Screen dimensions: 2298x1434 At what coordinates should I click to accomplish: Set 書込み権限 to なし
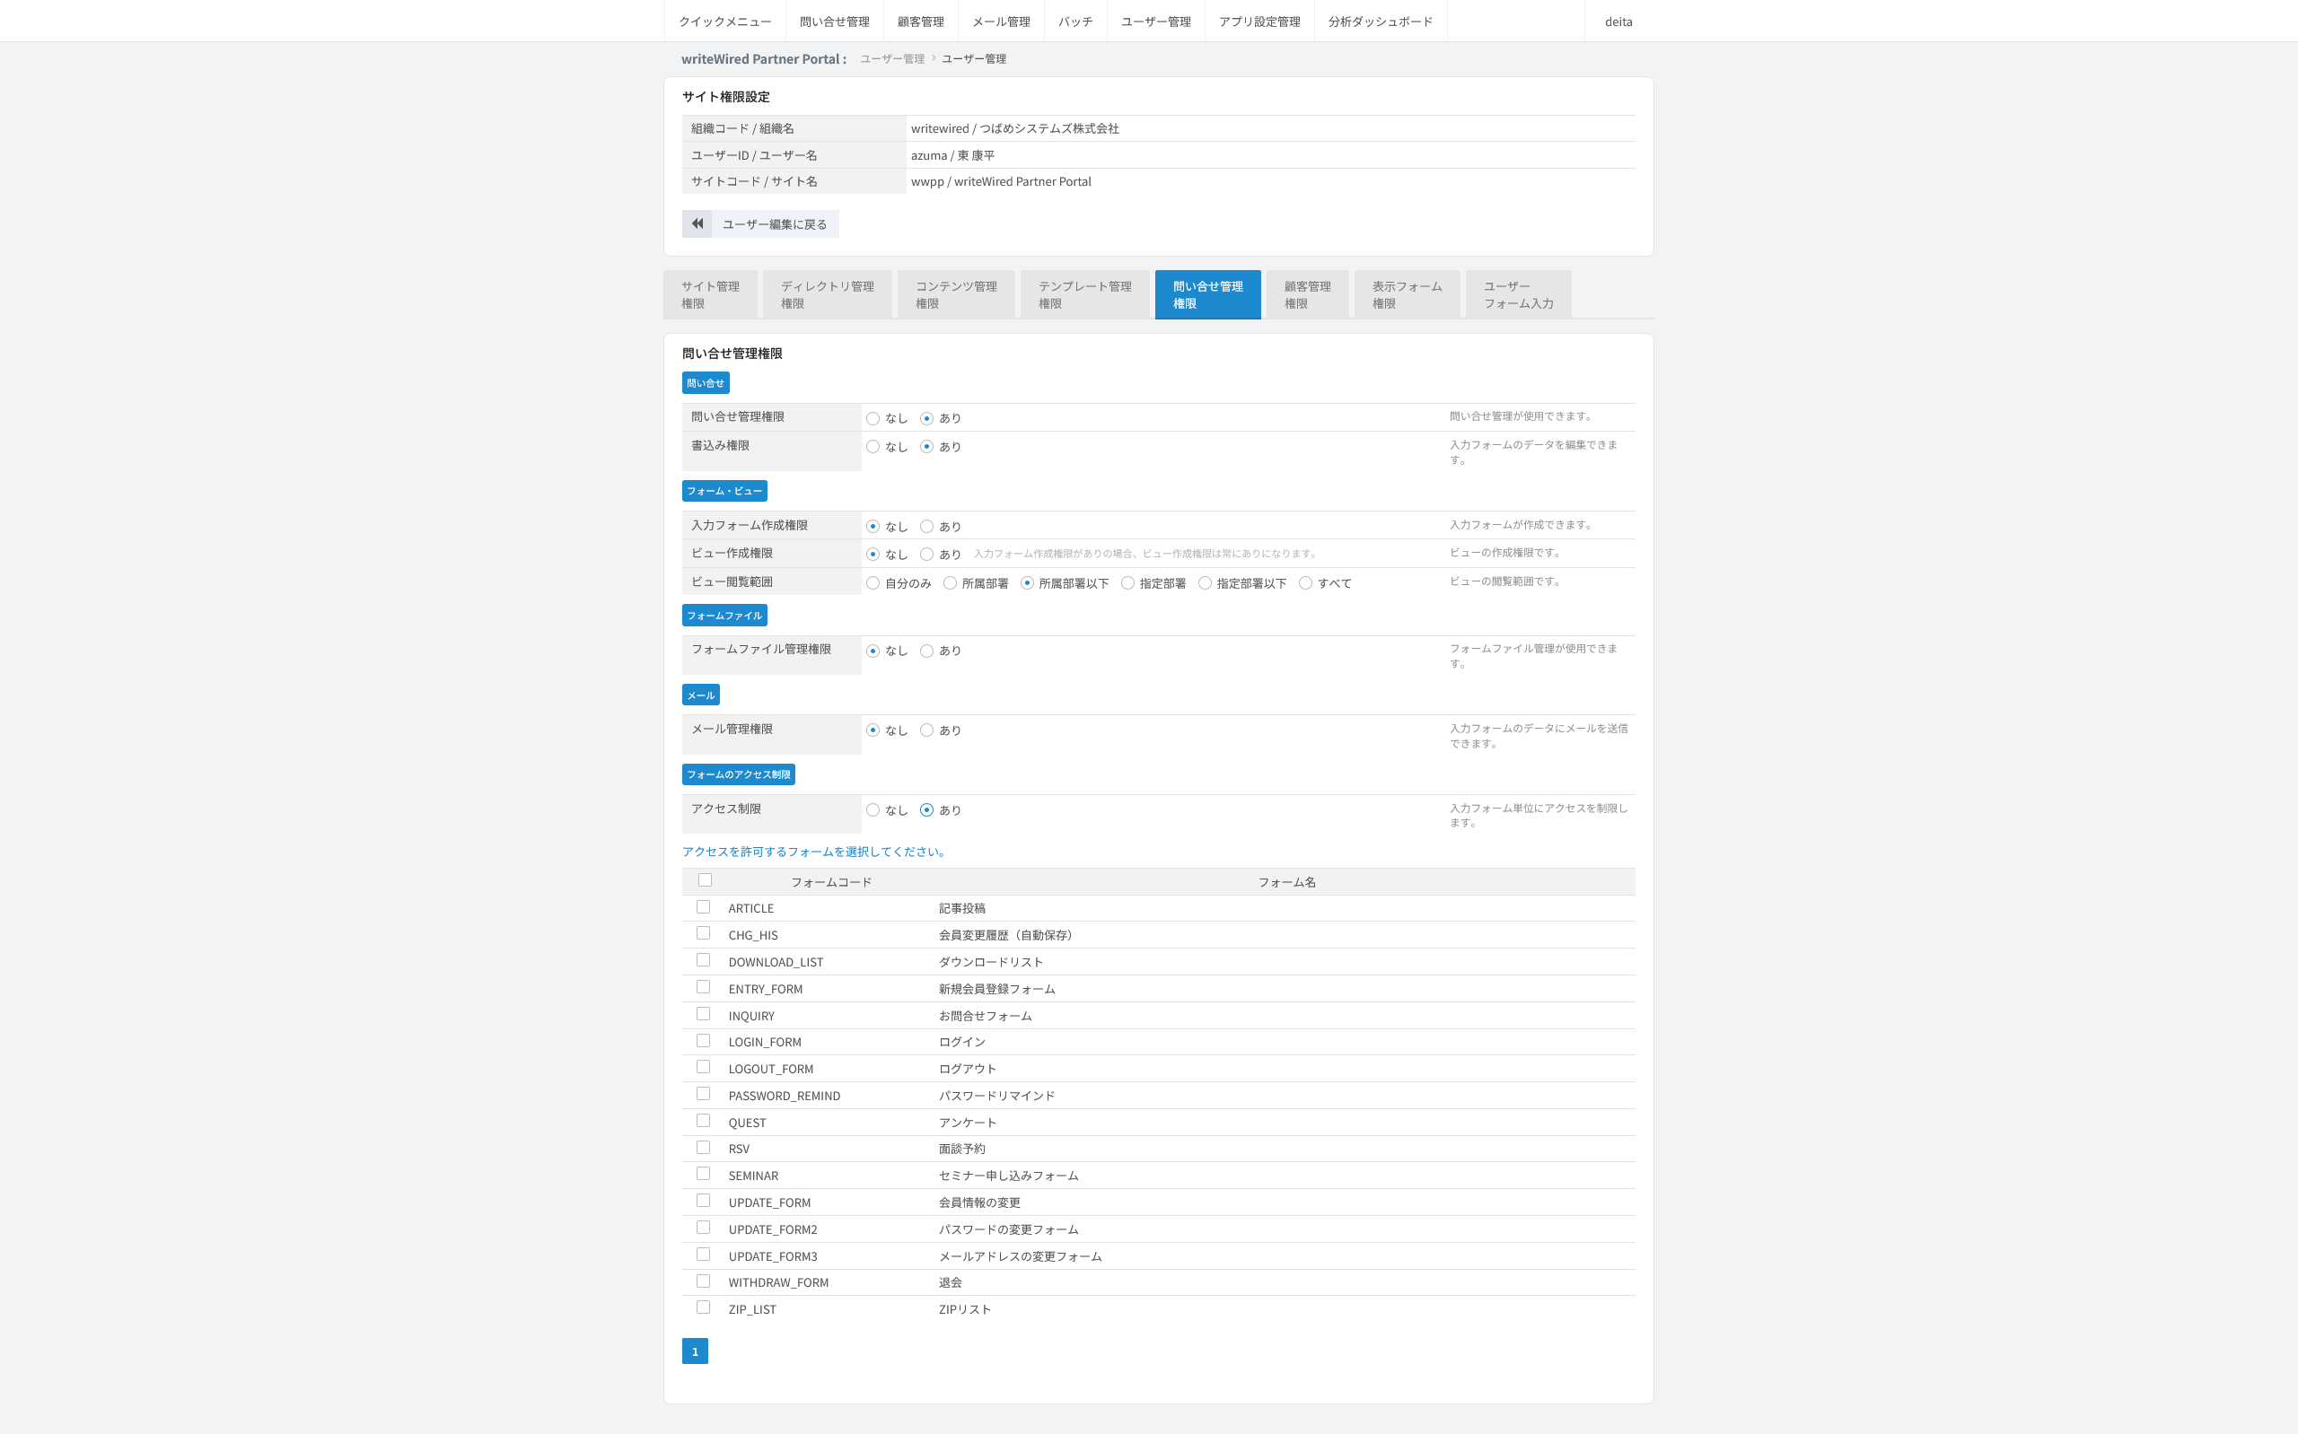[x=873, y=447]
